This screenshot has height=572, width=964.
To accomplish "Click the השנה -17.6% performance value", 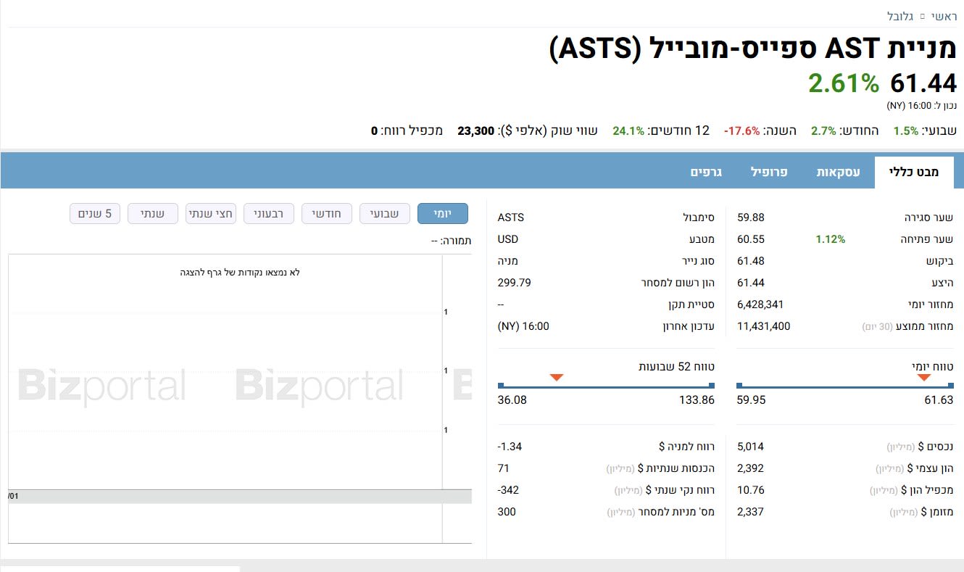I will click(742, 131).
